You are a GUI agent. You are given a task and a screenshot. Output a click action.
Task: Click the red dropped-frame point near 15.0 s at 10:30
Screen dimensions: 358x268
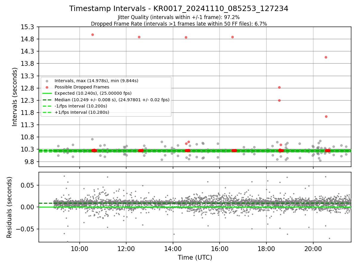(92, 35)
